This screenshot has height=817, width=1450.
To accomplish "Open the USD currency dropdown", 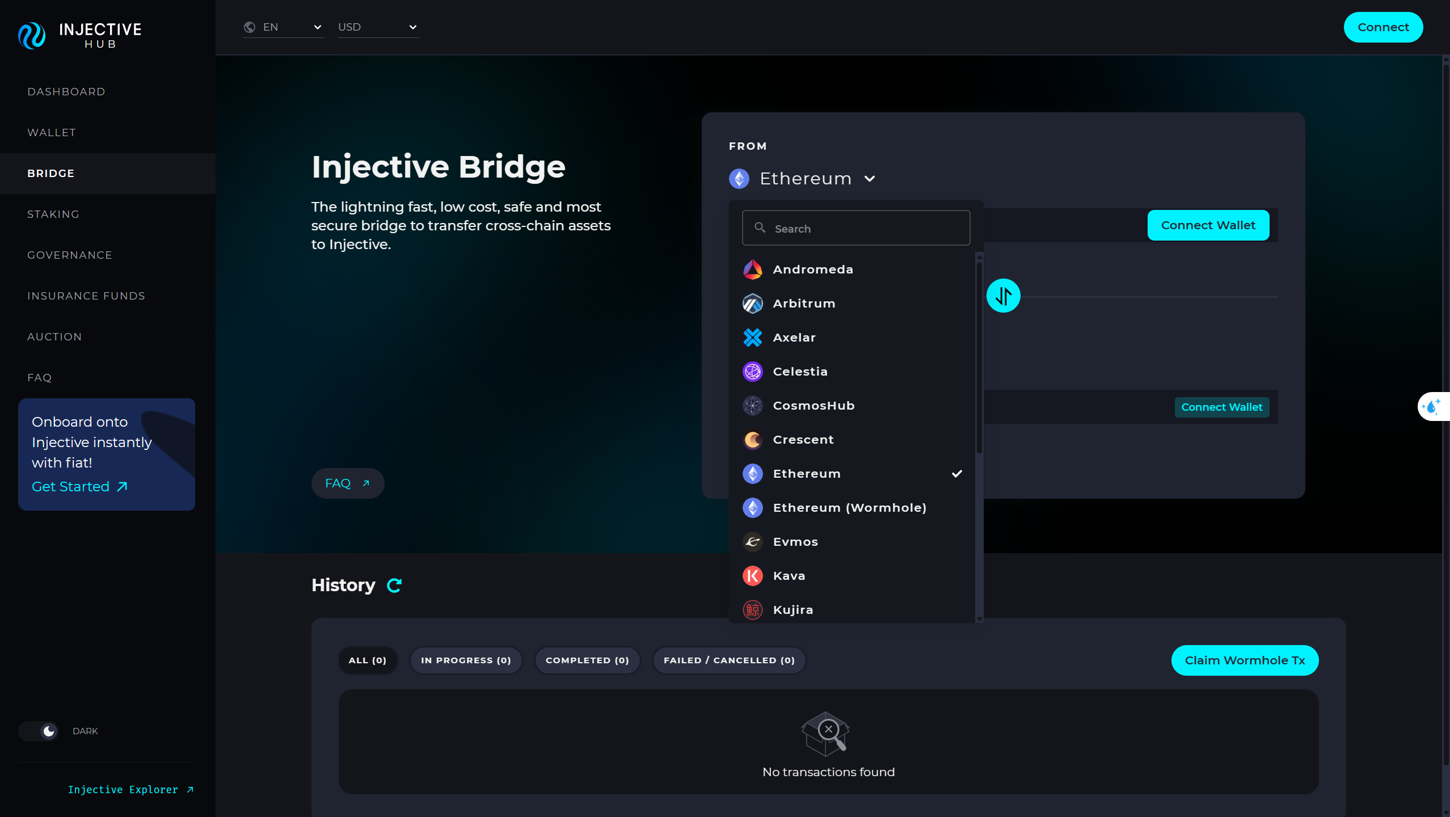I will (x=379, y=27).
